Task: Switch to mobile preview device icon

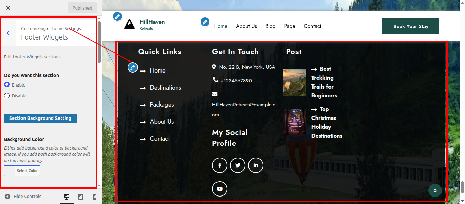Action: tap(95, 197)
